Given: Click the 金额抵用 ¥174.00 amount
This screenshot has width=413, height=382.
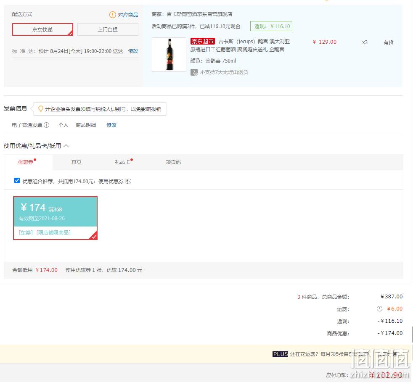Looking at the screenshot, I should (47, 270).
